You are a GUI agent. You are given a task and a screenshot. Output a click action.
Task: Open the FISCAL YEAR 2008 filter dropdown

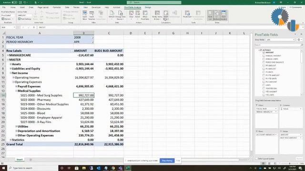(92, 38)
